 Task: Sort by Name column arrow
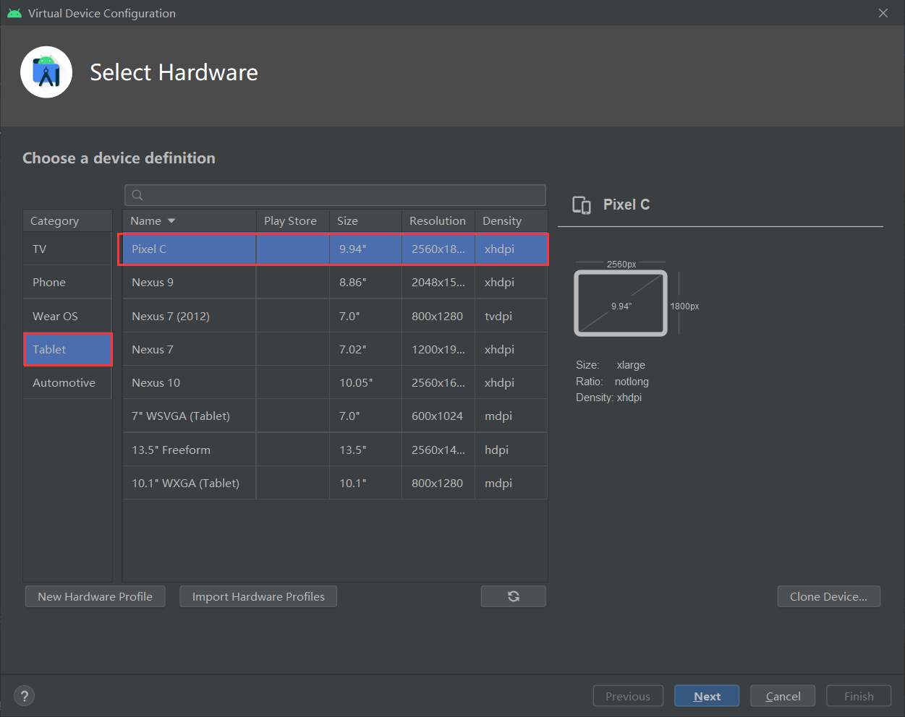171,220
